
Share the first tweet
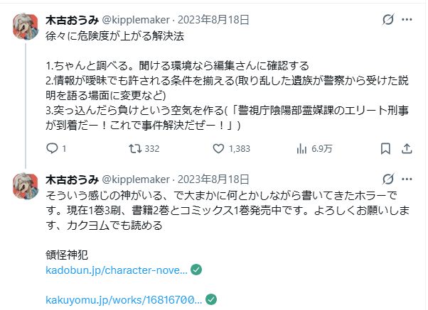click(407, 149)
